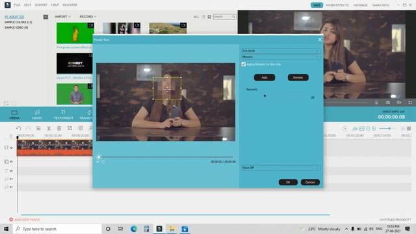Image resolution: width=416 pixels, height=234 pixels.
Task: Select the fire green screen effect thumbnail
Action: [x=75, y=33]
